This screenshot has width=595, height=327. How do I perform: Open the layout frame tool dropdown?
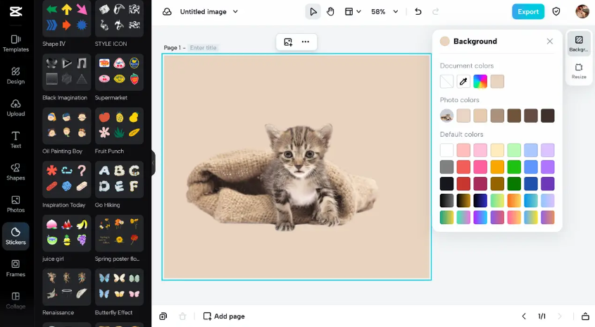353,11
